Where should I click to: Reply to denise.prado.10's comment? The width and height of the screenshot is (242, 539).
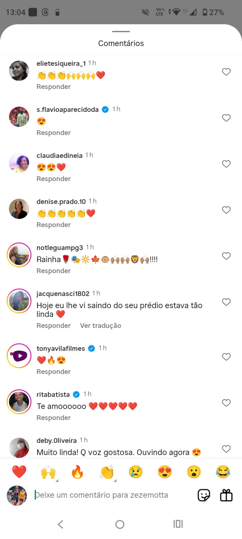54,225
